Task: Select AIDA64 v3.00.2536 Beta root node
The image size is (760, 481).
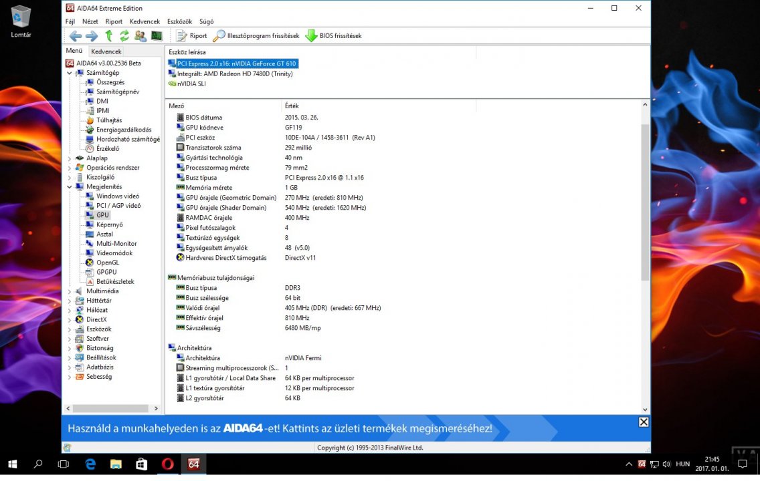Action: tap(108, 63)
